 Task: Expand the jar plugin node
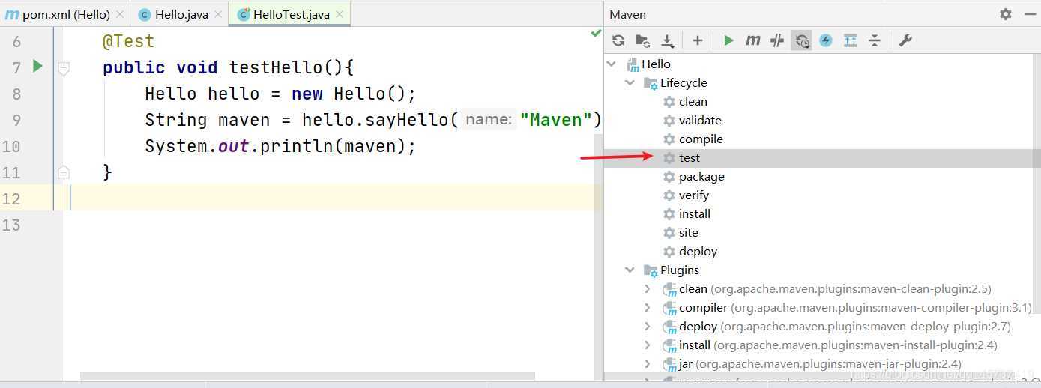(648, 363)
